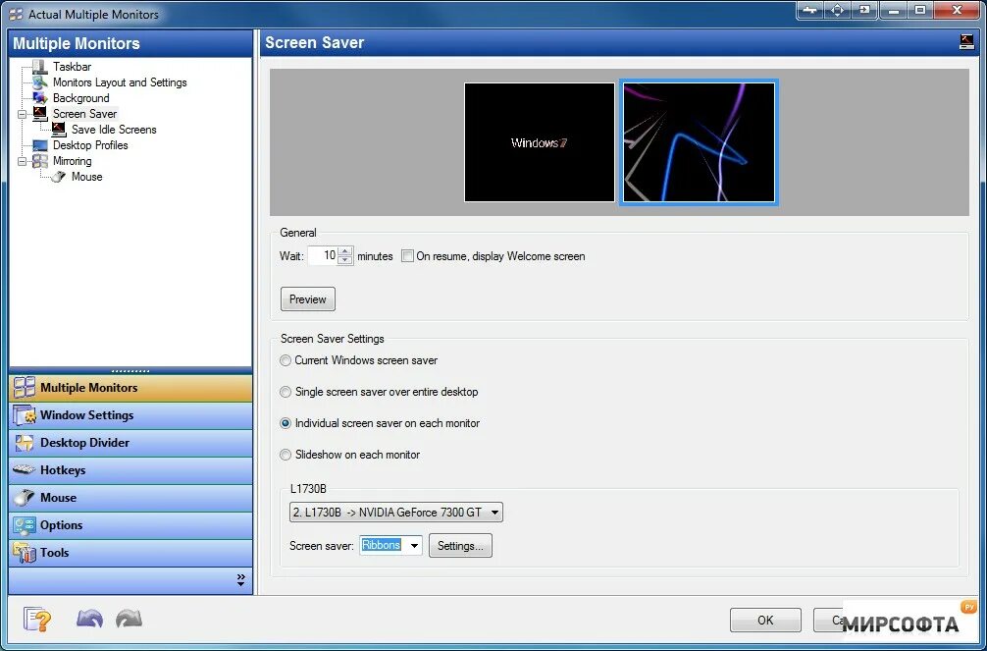Choose Single screen saver over entire desktop

pyautogui.click(x=286, y=392)
